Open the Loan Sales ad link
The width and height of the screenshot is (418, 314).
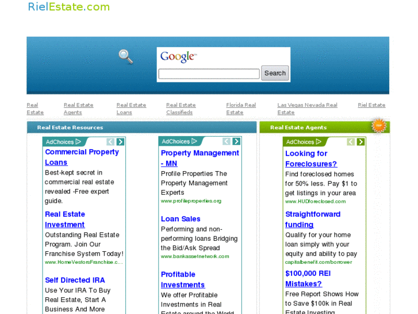181,218
